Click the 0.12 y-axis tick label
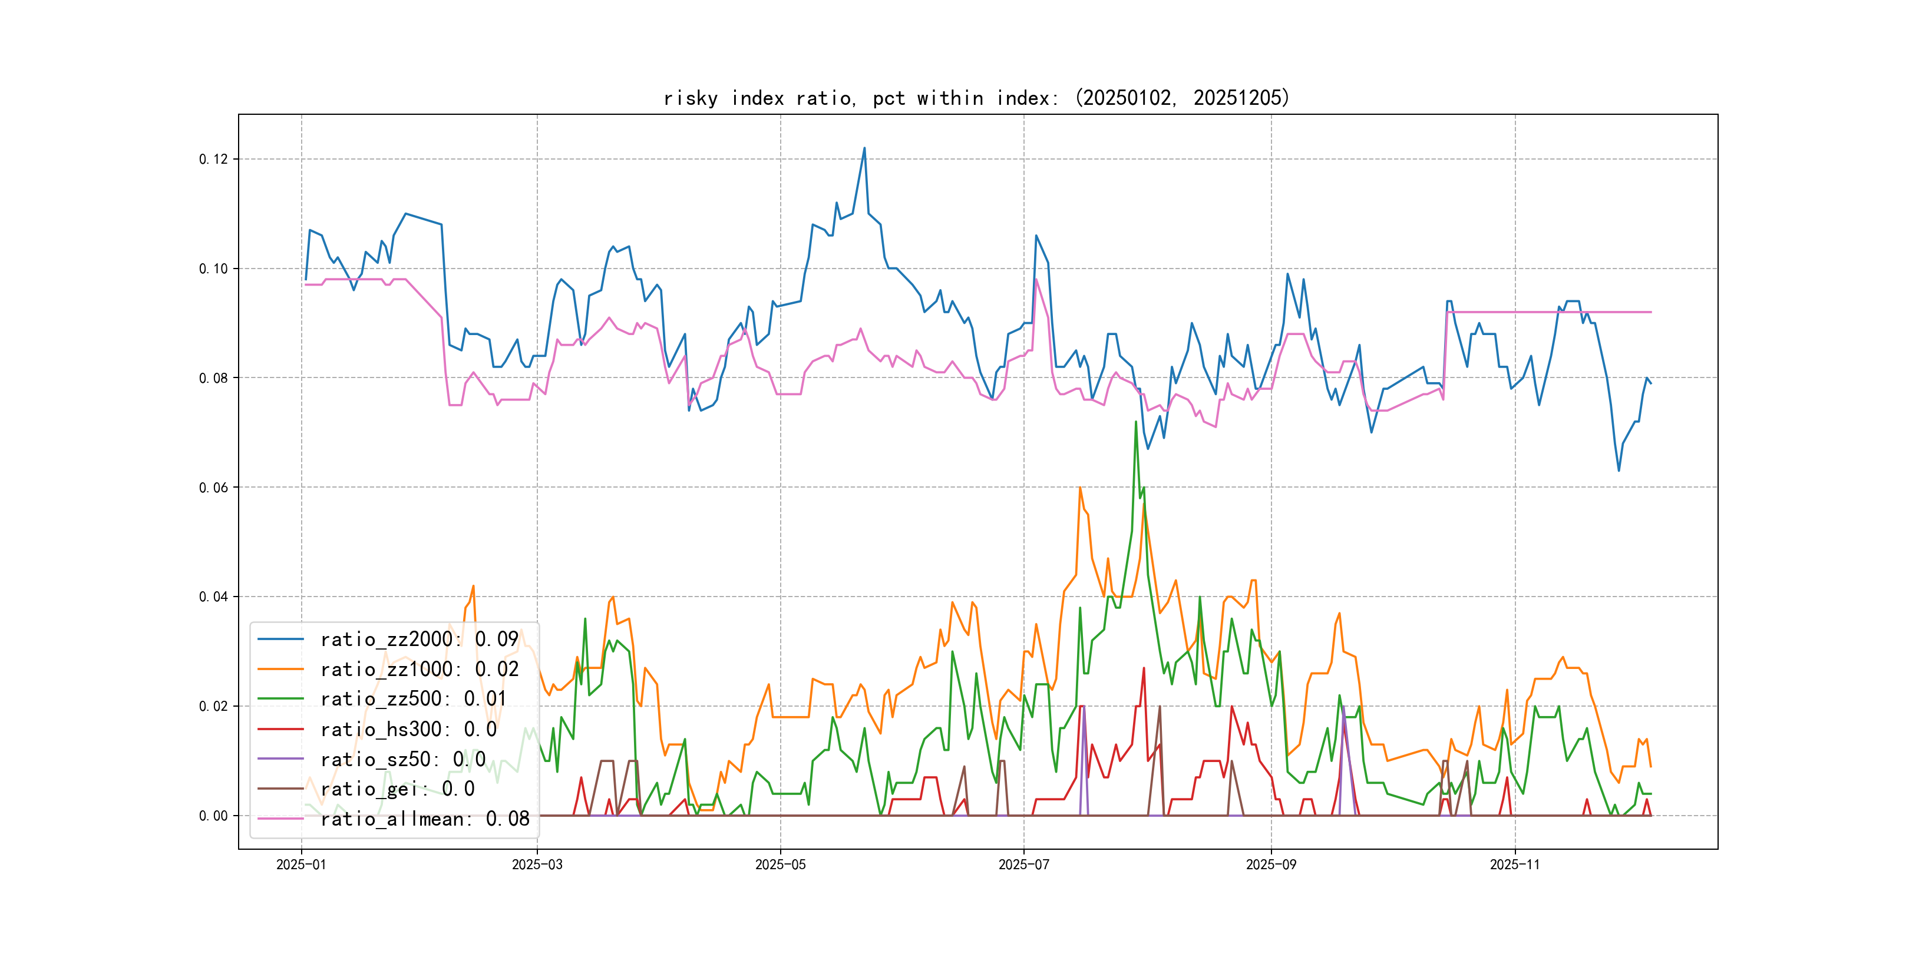This screenshot has width=1909, height=954. pos(213,159)
